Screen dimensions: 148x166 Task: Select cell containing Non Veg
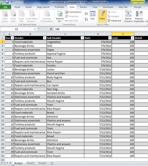coord(65,89)
